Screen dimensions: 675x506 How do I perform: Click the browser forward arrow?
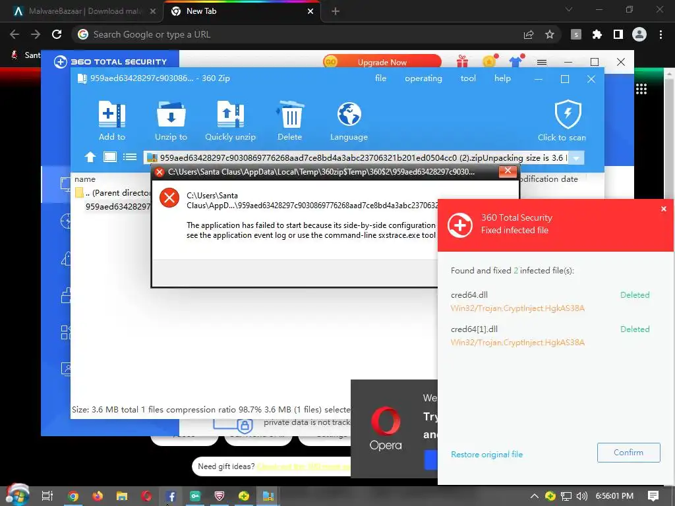click(36, 34)
